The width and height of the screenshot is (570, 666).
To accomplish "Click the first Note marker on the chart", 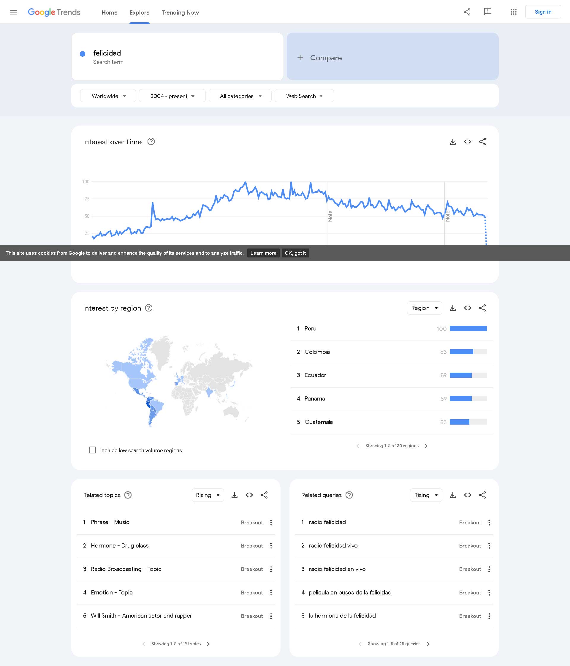I will [330, 216].
